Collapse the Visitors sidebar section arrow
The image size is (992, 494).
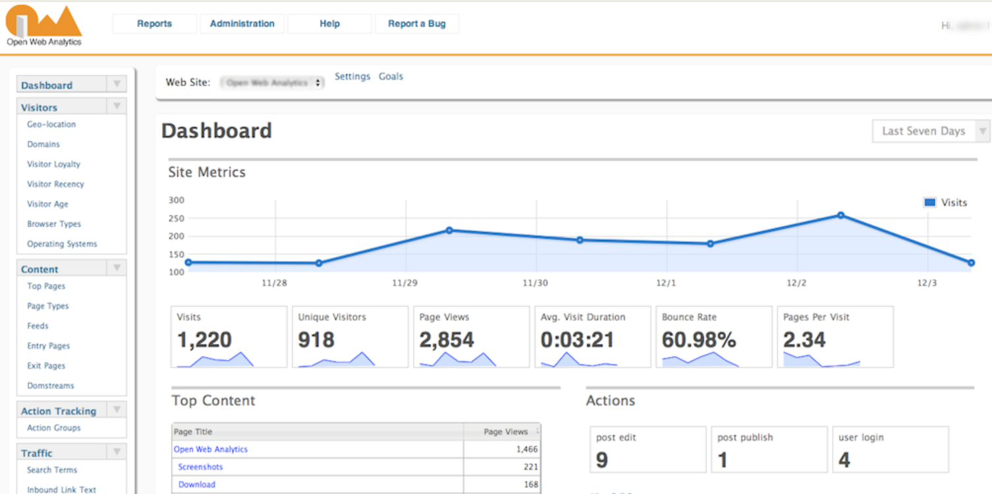[117, 107]
